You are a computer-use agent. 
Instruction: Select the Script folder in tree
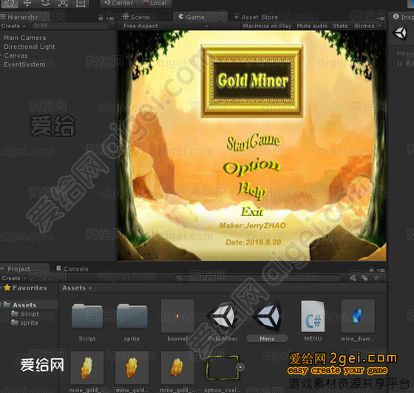pyautogui.click(x=26, y=314)
